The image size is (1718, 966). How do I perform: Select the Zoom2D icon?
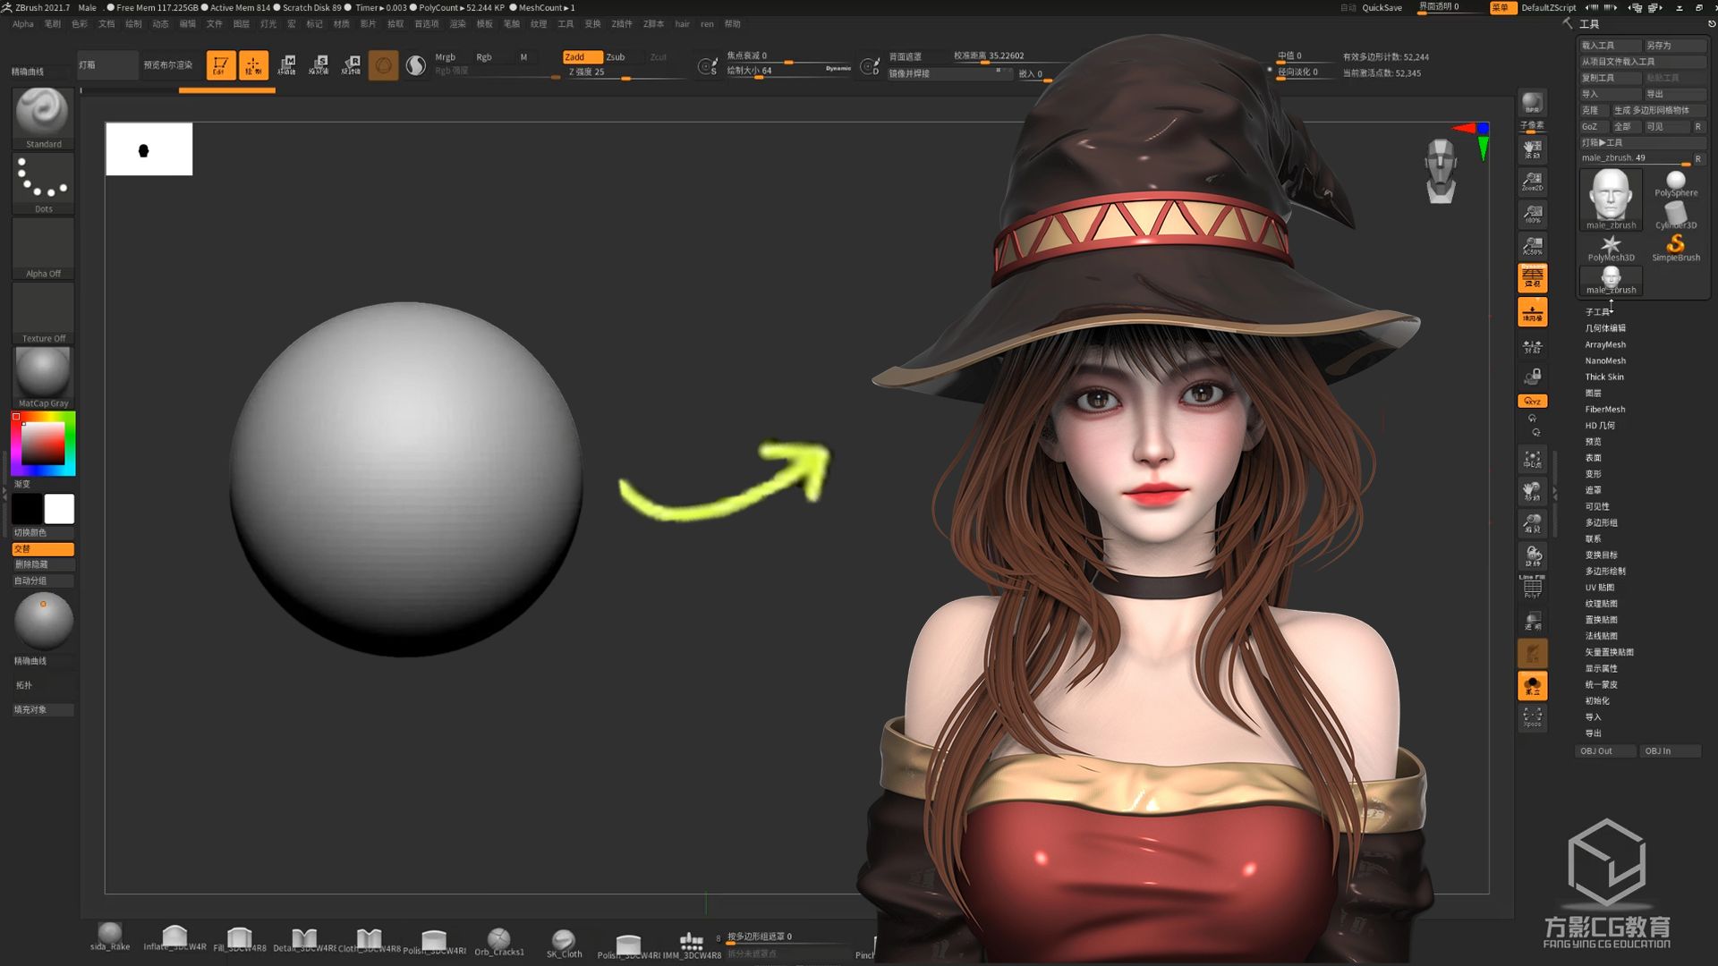1532,182
